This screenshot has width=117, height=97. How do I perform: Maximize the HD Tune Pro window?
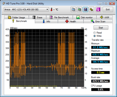click(x=106, y=4)
